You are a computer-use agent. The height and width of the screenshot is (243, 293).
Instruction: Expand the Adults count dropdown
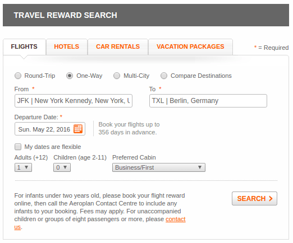(23, 167)
